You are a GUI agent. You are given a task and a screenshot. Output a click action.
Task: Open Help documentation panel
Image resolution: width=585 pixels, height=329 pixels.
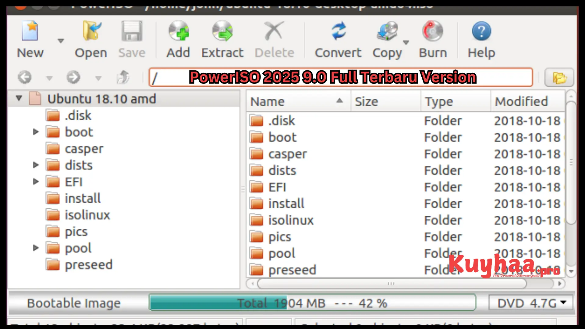[x=481, y=38]
